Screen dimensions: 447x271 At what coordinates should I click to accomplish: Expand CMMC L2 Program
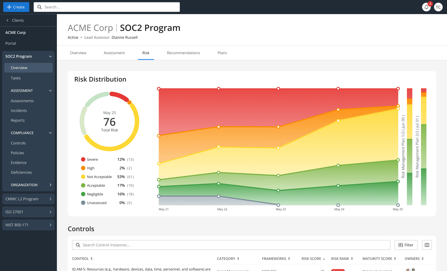(x=28, y=199)
